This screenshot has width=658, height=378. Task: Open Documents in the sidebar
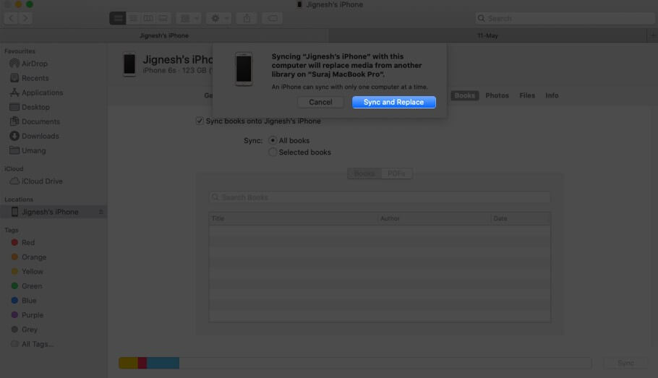click(35, 121)
